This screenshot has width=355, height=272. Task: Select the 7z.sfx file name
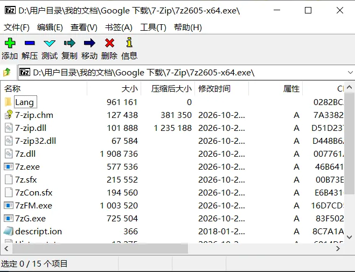click(26, 180)
